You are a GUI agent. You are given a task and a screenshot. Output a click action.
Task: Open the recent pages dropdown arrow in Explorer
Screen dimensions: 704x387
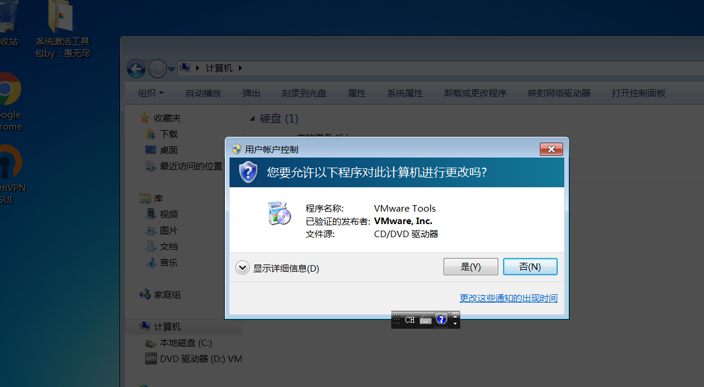tap(171, 69)
